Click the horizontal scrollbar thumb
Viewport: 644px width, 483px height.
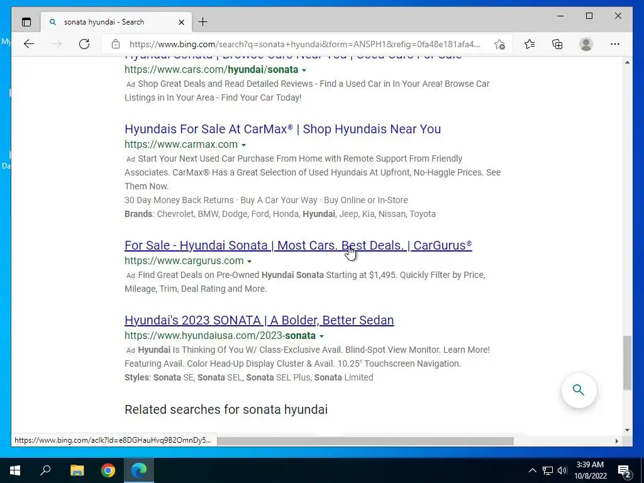click(x=365, y=441)
